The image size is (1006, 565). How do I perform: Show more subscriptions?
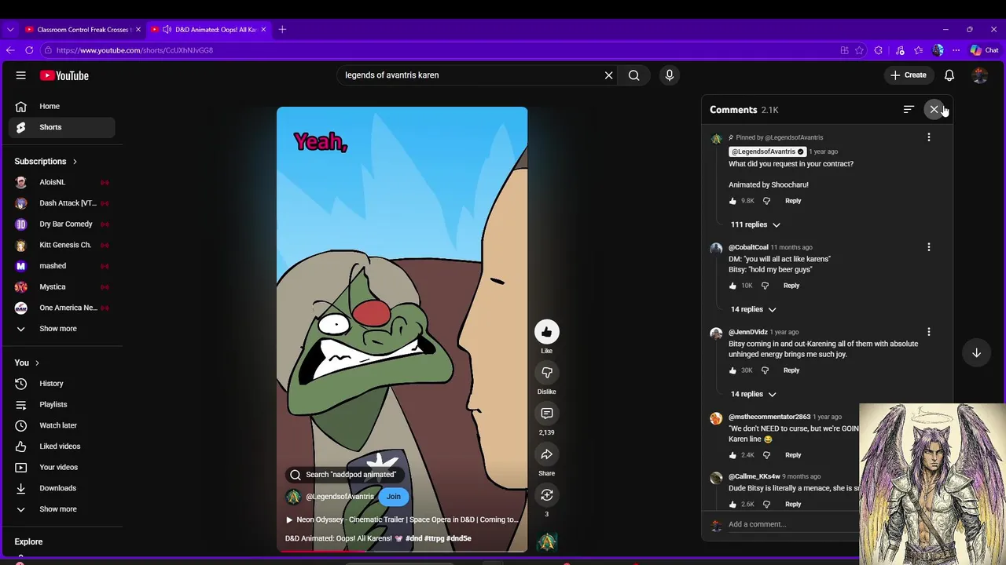[x=58, y=329]
